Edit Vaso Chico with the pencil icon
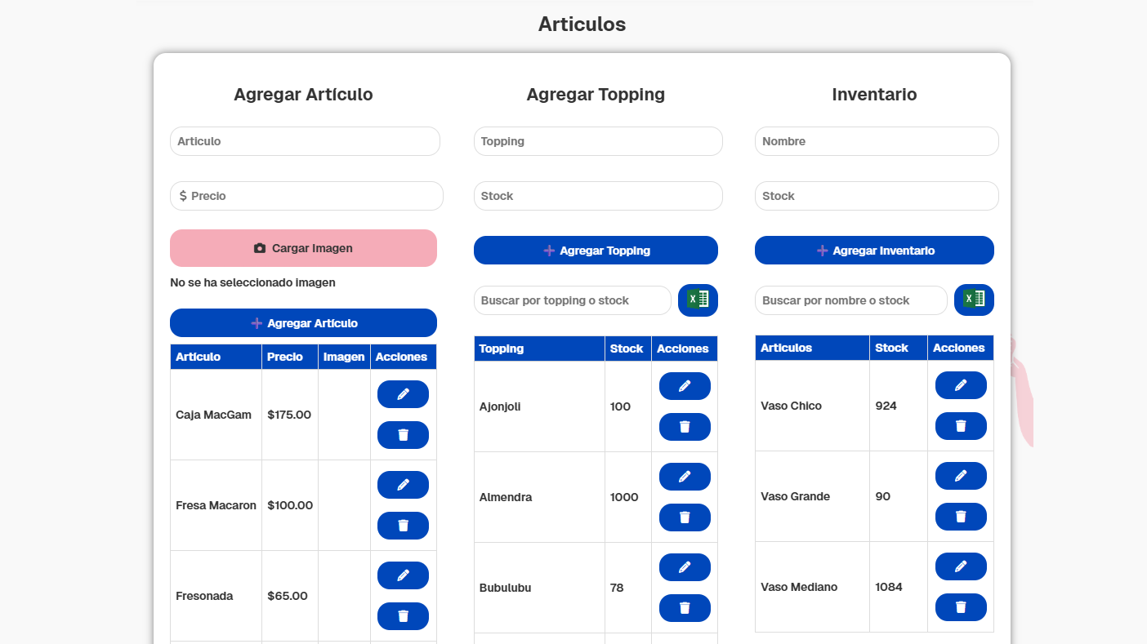The image size is (1147, 644). click(961, 384)
